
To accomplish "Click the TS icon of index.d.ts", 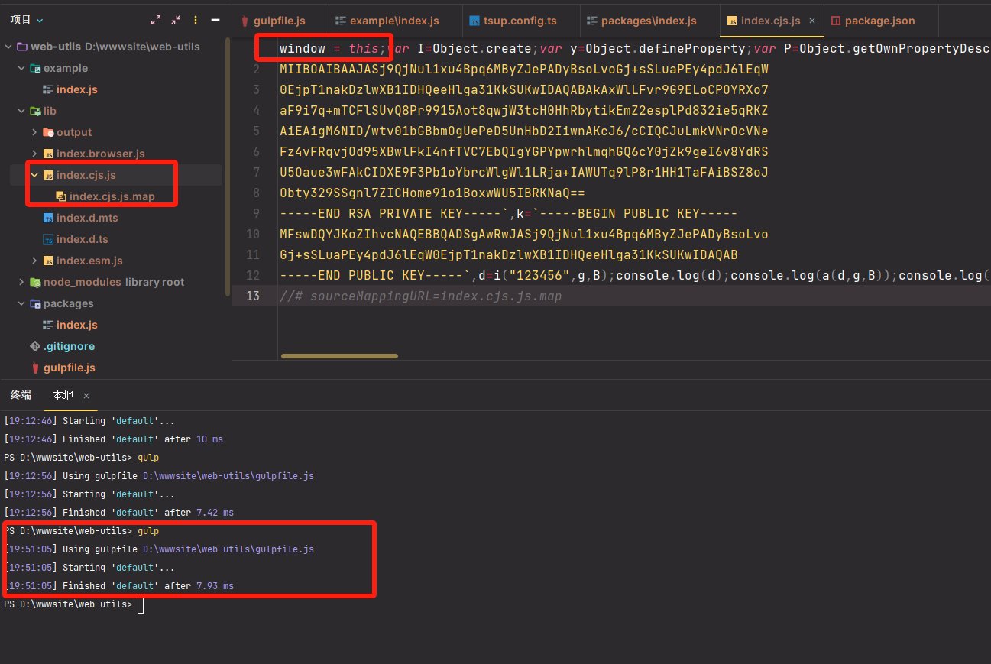I will [x=48, y=239].
